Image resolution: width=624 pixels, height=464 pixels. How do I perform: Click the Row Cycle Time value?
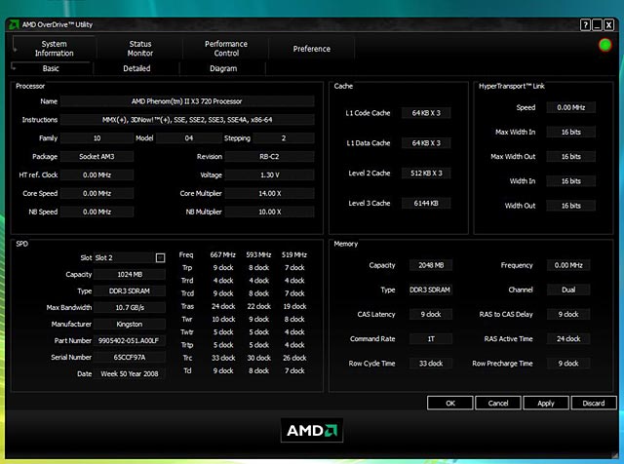click(x=431, y=364)
